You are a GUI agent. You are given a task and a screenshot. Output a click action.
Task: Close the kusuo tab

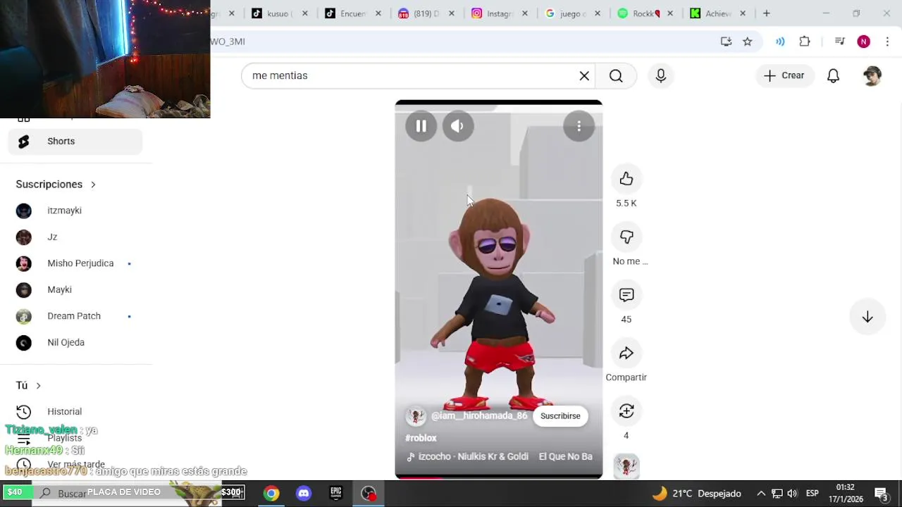click(304, 13)
